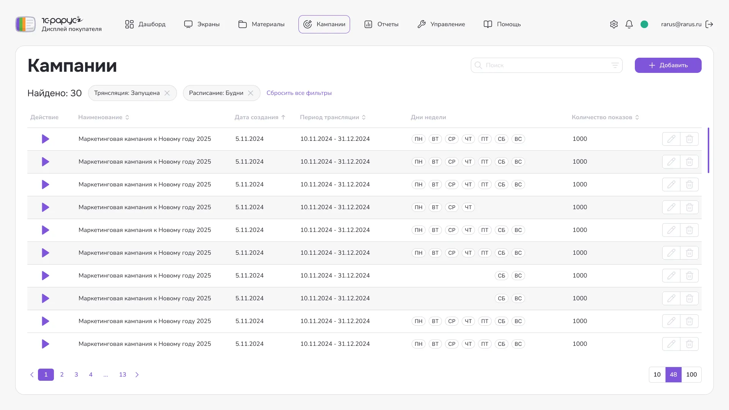The image size is (729, 410).
Task: Remove the 'Трансляция: Запущена' filter chip
Action: 167,93
